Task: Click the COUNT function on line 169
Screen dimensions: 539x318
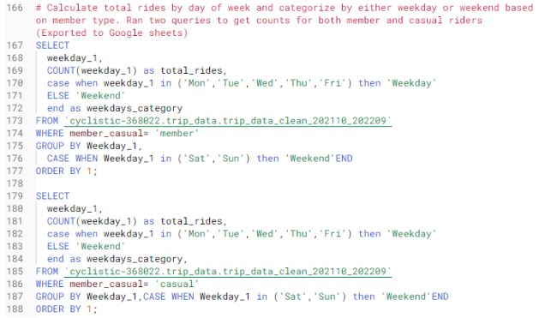Action: coord(61,70)
